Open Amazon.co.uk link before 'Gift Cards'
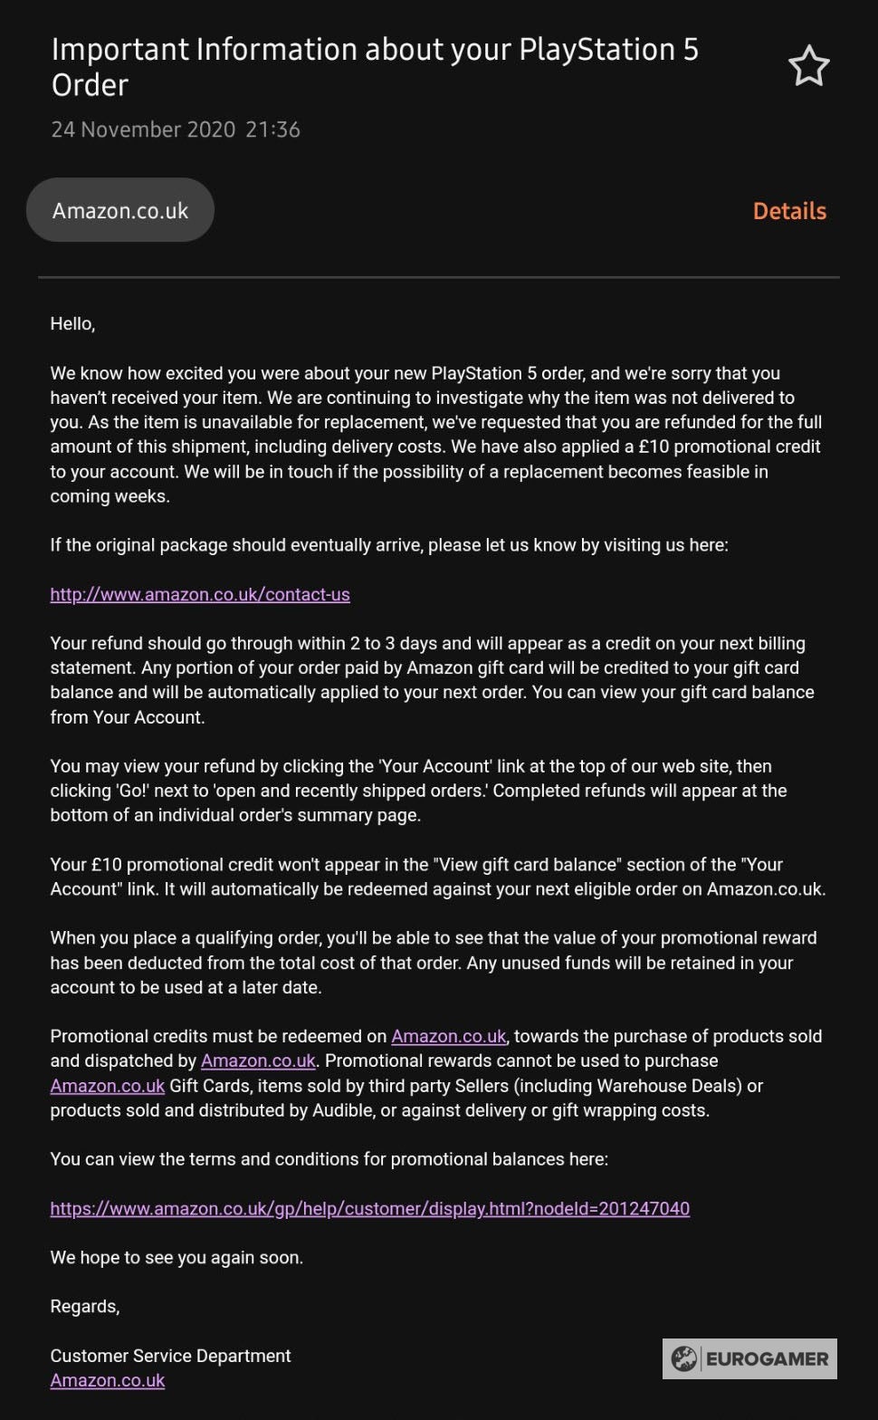 click(108, 1085)
